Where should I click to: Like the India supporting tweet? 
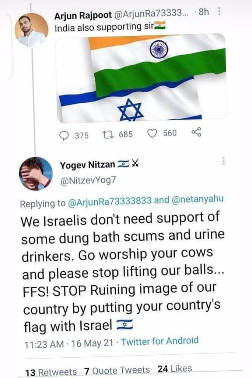tap(153, 134)
